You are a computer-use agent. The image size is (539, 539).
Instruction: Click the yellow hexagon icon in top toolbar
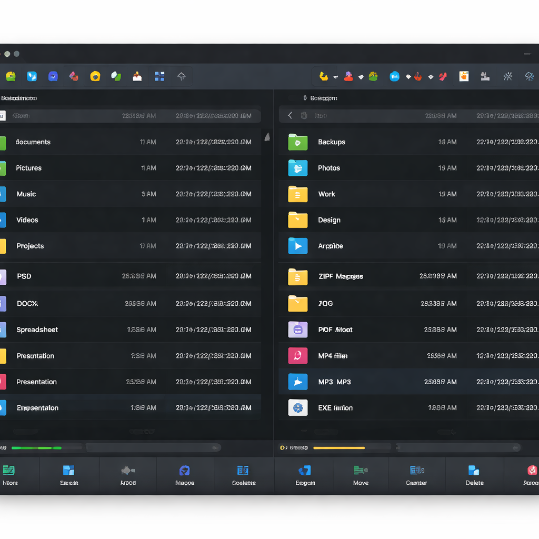[x=95, y=76]
